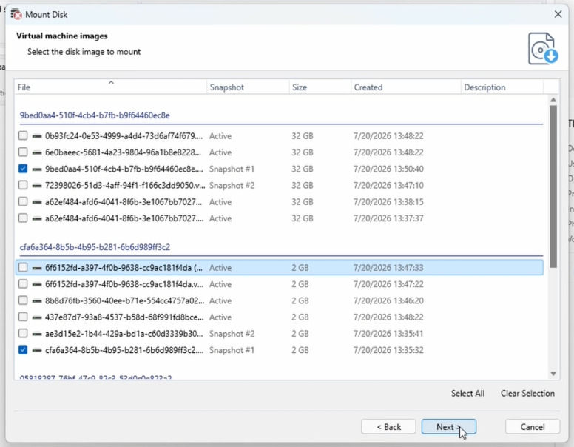The image size is (574, 447).
Task: Click disk icon for 437e87d7-93a8 image
Action: 36,317
